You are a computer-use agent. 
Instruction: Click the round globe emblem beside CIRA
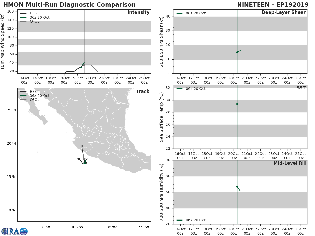click(x=24, y=232)
